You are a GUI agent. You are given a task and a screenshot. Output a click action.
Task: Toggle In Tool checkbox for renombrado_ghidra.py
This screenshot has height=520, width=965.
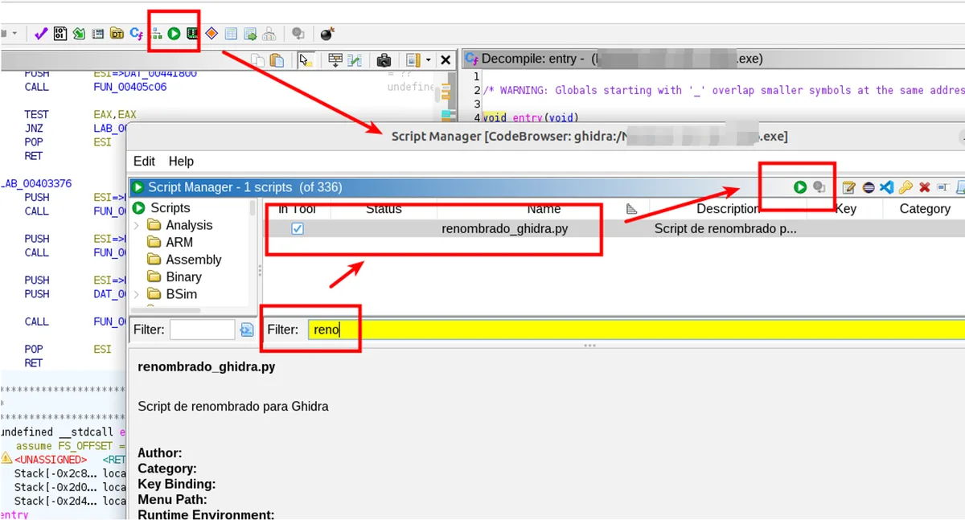click(298, 229)
